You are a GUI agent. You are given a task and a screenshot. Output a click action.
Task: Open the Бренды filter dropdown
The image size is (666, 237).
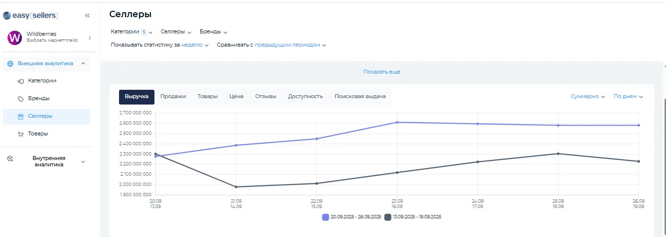tap(213, 32)
